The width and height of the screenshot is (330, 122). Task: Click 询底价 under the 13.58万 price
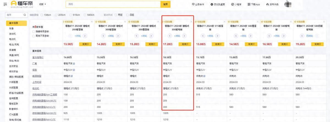coord(85,44)
